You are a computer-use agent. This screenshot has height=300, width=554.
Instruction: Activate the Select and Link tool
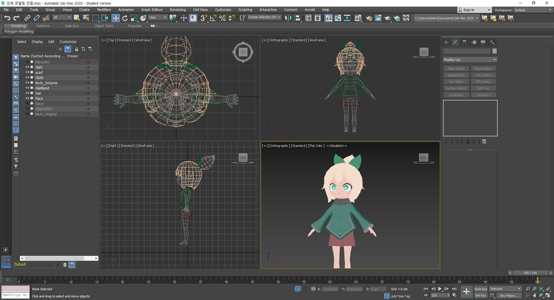(27, 18)
